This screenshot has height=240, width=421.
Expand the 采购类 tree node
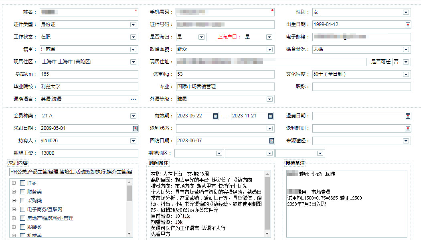pyautogui.click(x=14, y=201)
